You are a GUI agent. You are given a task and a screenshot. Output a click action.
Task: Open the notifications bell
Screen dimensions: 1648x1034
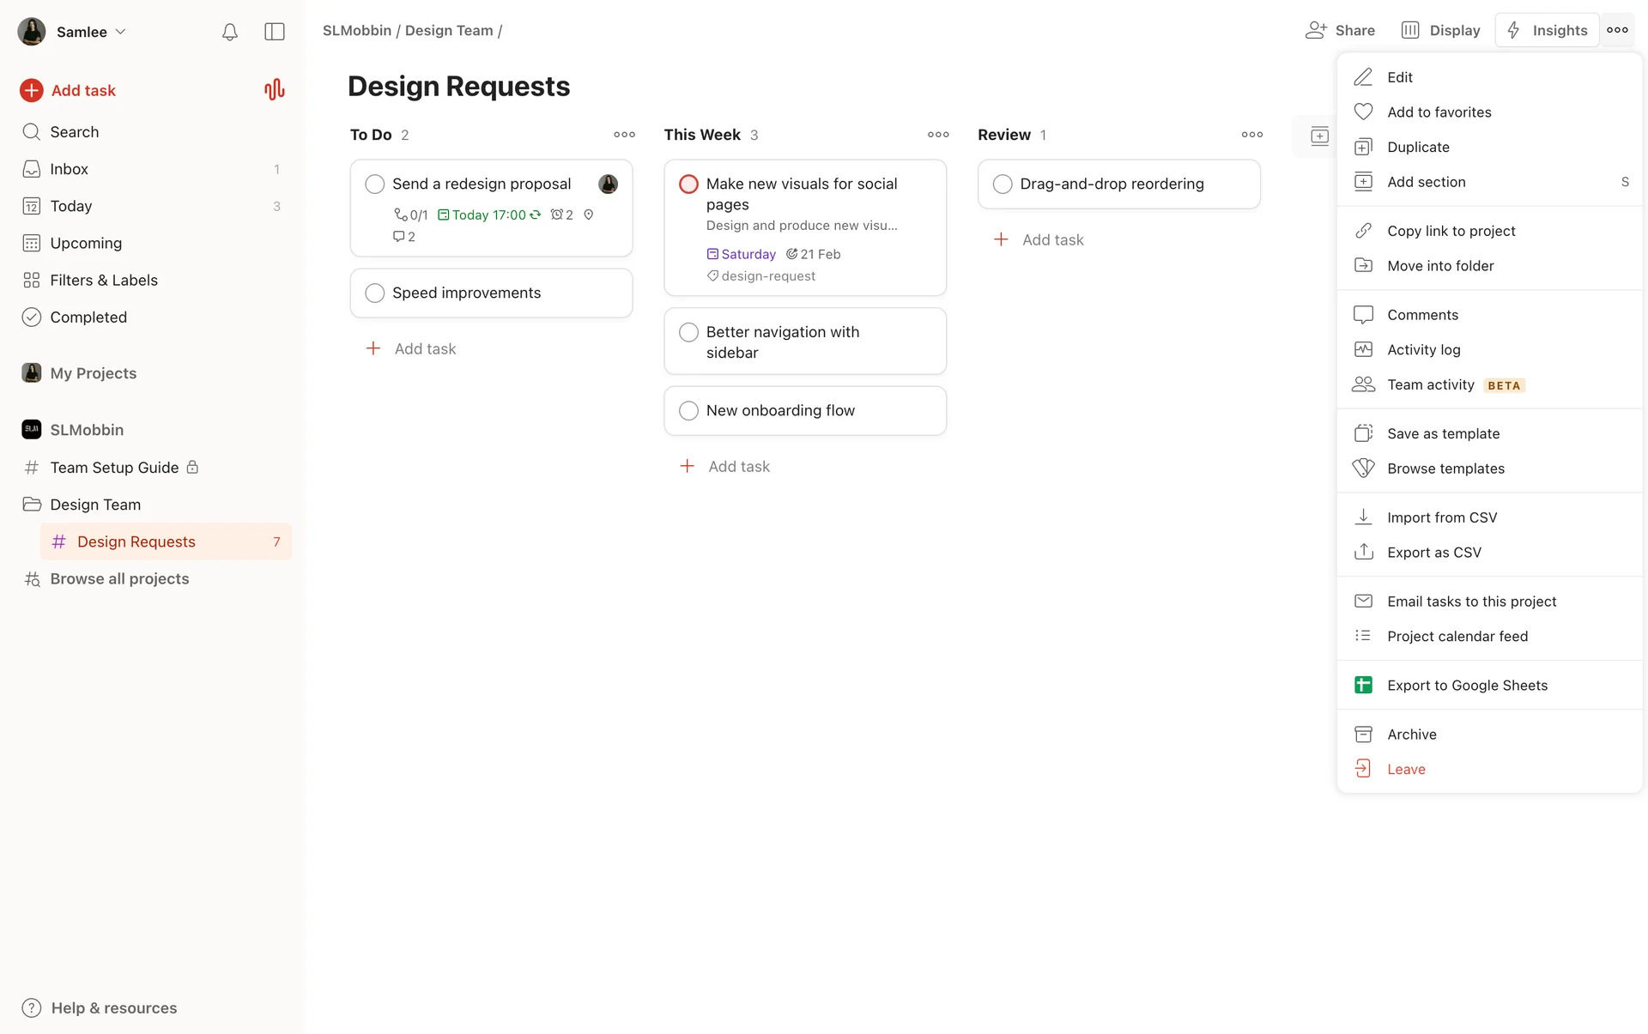(x=229, y=32)
